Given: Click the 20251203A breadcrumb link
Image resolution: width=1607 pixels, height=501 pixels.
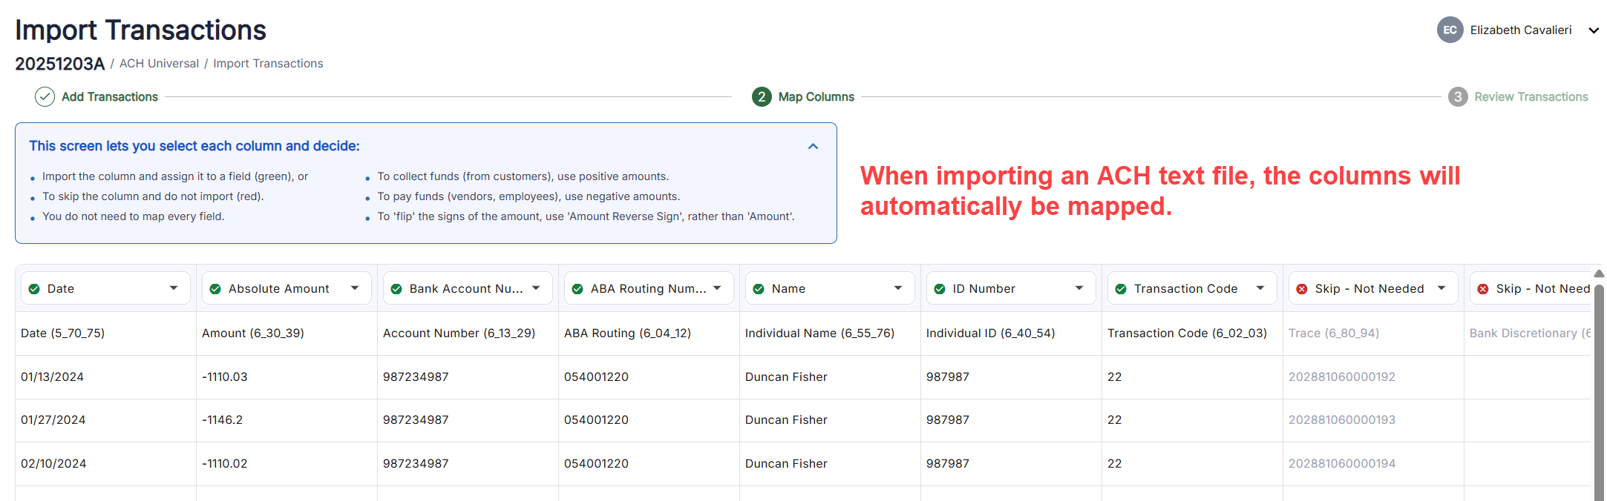Looking at the screenshot, I should pyautogui.click(x=59, y=64).
